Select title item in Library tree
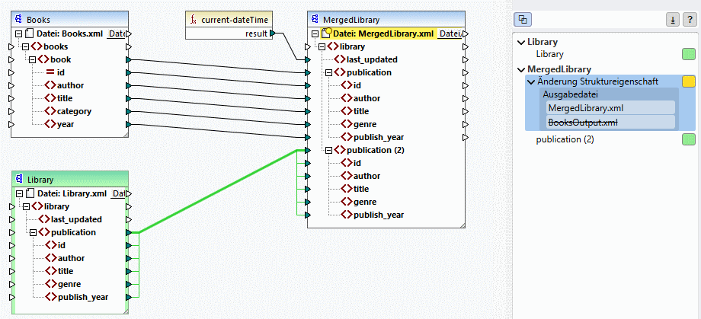This screenshot has height=319, width=701. click(x=66, y=271)
